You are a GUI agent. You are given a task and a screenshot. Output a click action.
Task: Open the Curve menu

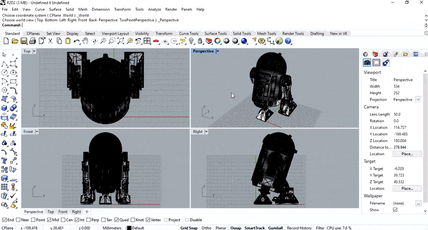coord(40,9)
